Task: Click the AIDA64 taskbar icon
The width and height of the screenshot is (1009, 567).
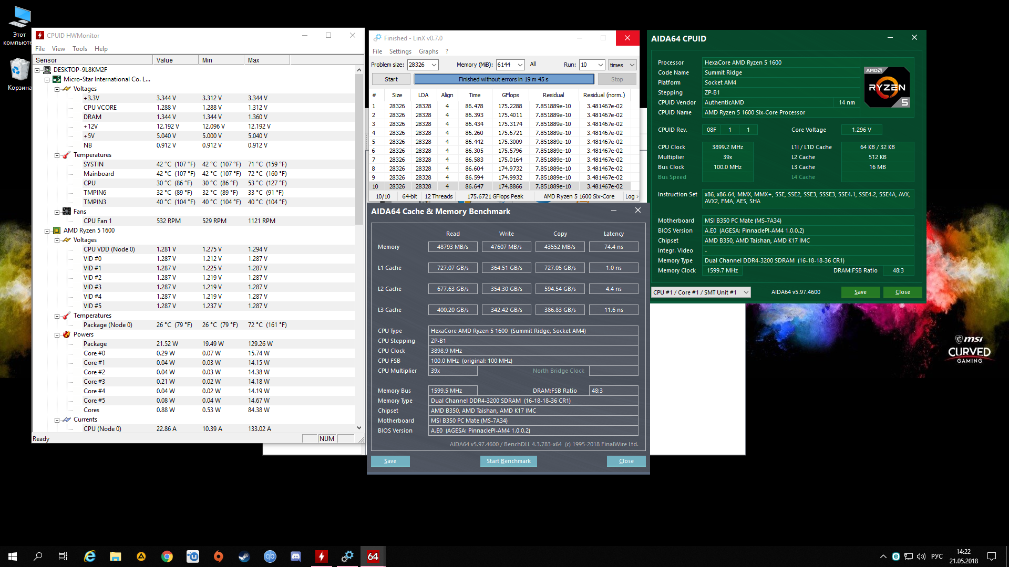Action: pyautogui.click(x=373, y=556)
